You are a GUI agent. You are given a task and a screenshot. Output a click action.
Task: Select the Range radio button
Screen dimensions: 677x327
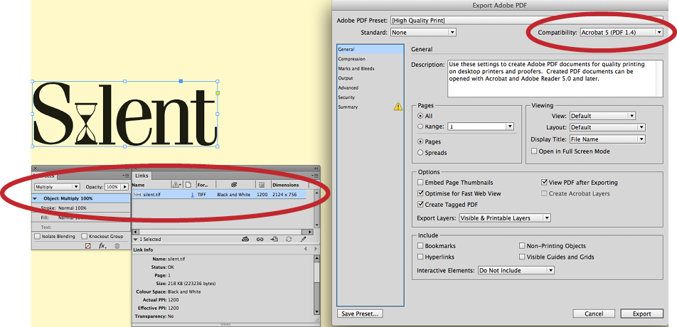[x=420, y=127]
